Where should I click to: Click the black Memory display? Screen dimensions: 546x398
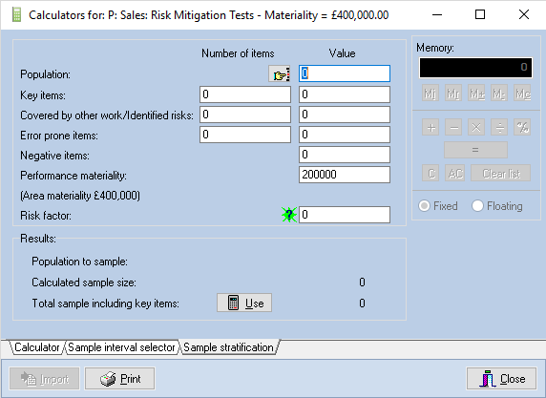(x=475, y=68)
